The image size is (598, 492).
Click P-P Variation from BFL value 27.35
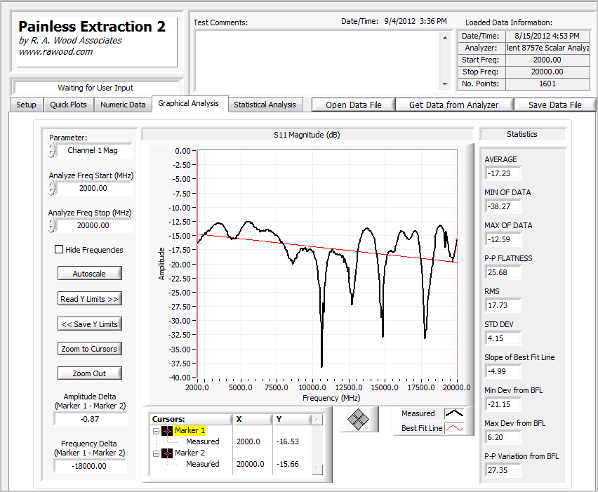click(503, 470)
